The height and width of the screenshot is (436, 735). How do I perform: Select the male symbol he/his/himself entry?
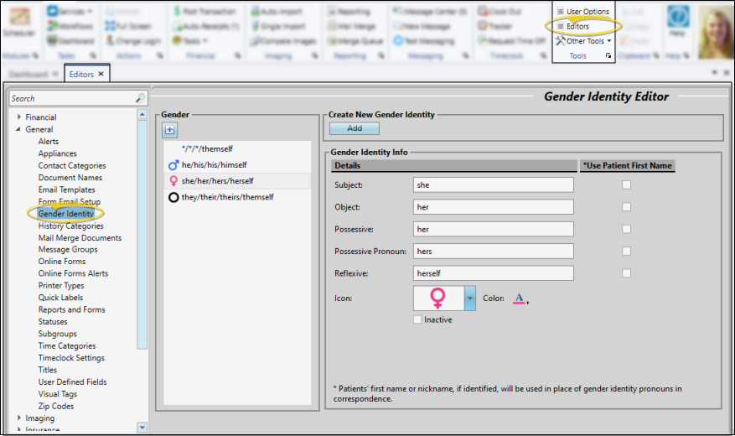coord(214,165)
